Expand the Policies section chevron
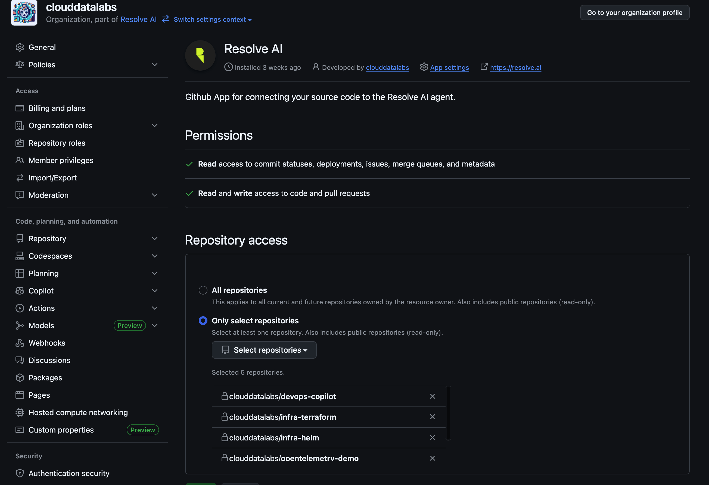 pos(155,65)
